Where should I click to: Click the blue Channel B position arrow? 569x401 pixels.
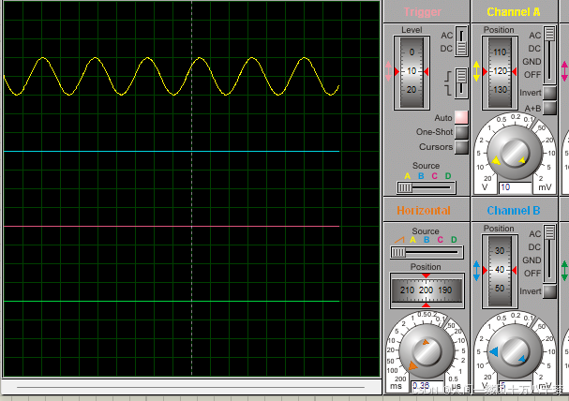pos(476,271)
